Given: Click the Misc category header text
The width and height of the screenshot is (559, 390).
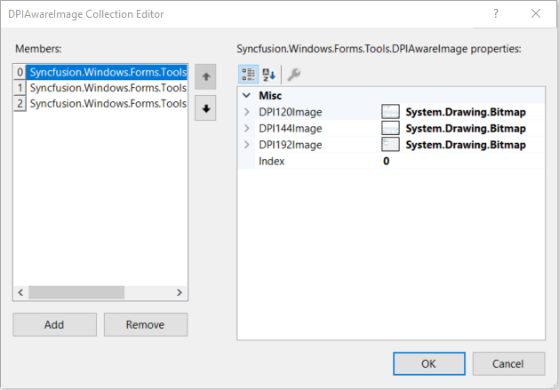Looking at the screenshot, I should (x=270, y=96).
